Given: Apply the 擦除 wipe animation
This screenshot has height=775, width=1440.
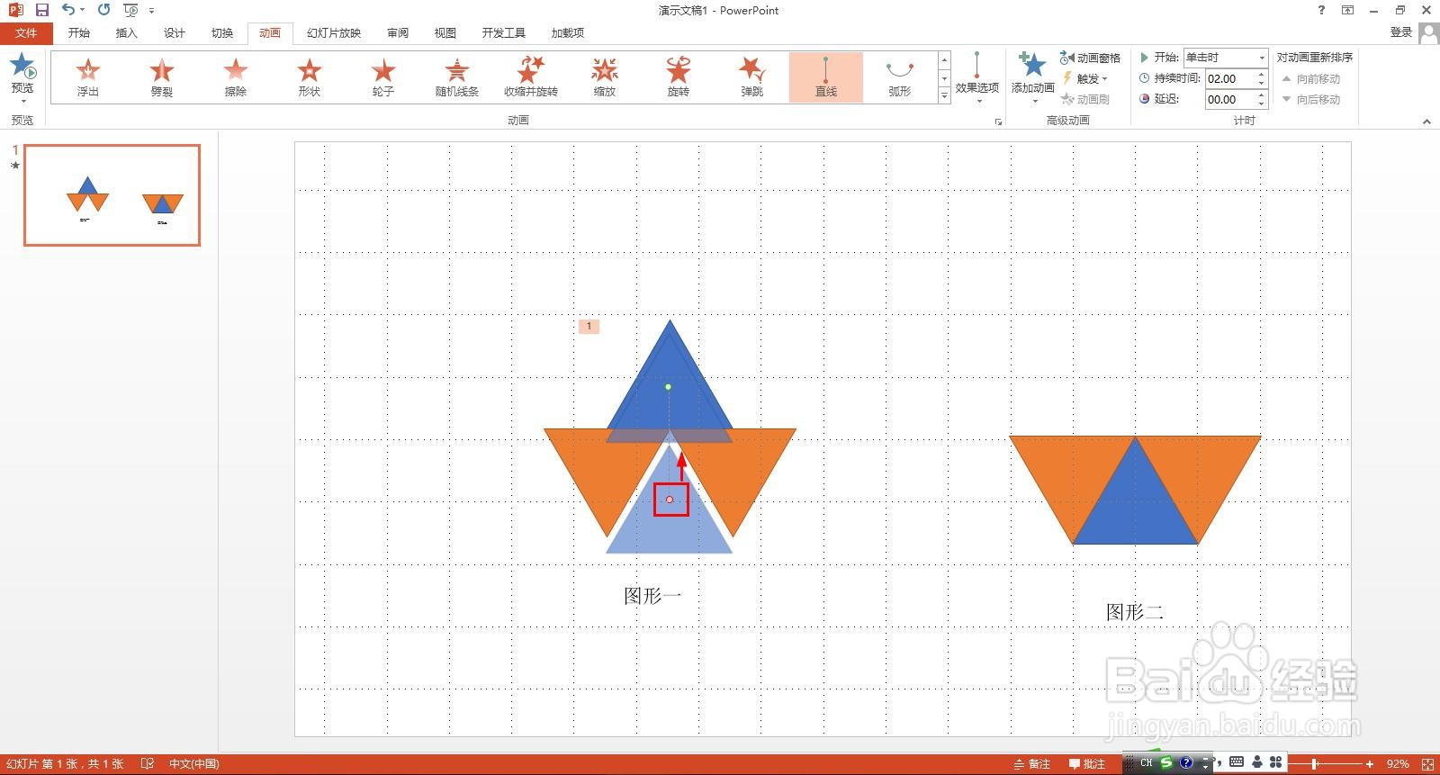Looking at the screenshot, I should pyautogui.click(x=236, y=77).
